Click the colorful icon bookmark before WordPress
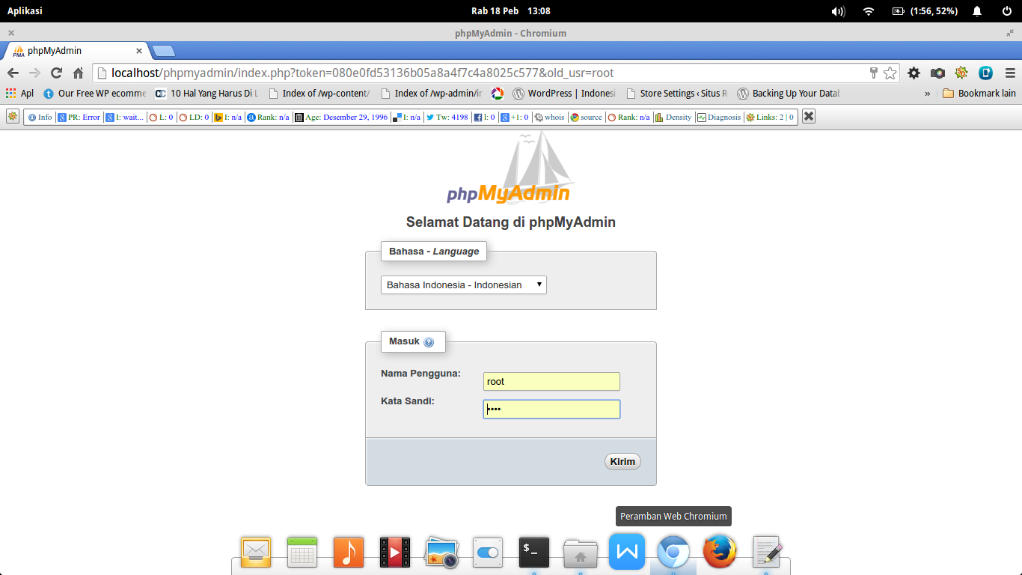 (498, 94)
